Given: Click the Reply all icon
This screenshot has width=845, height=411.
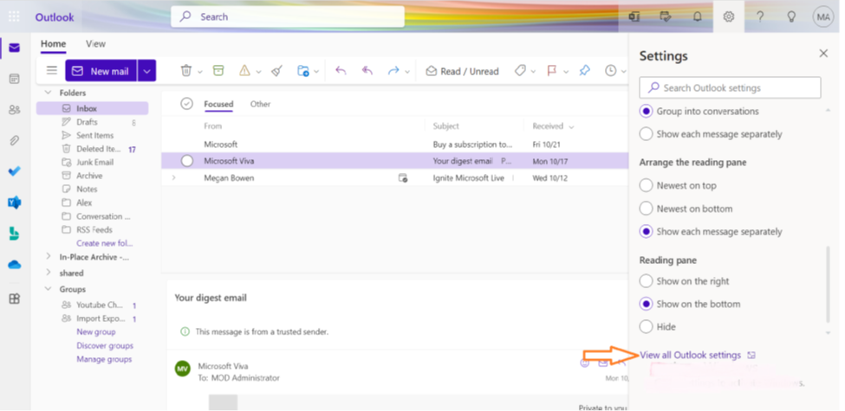Looking at the screenshot, I should [367, 70].
